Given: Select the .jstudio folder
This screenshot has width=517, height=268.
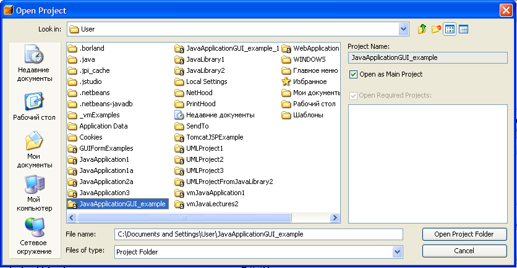Looking at the screenshot, I should [x=85, y=82].
